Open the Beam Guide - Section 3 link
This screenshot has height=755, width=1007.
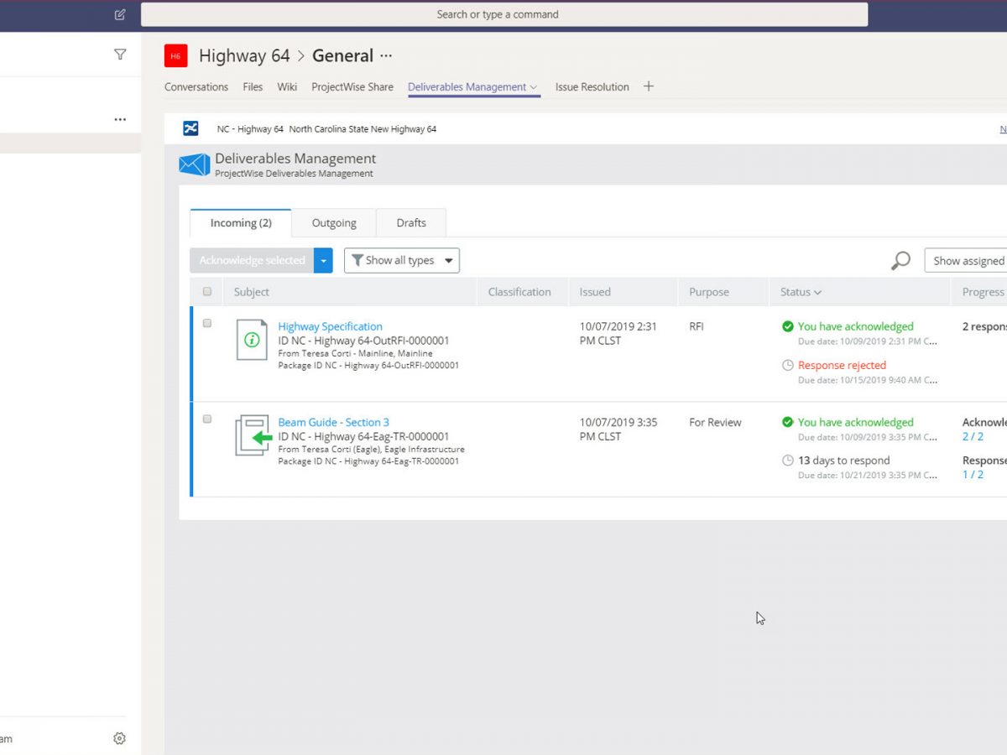coord(333,422)
